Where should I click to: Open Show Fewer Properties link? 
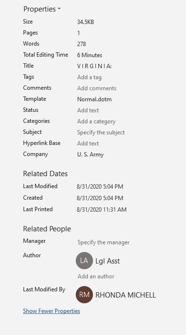click(x=51, y=311)
